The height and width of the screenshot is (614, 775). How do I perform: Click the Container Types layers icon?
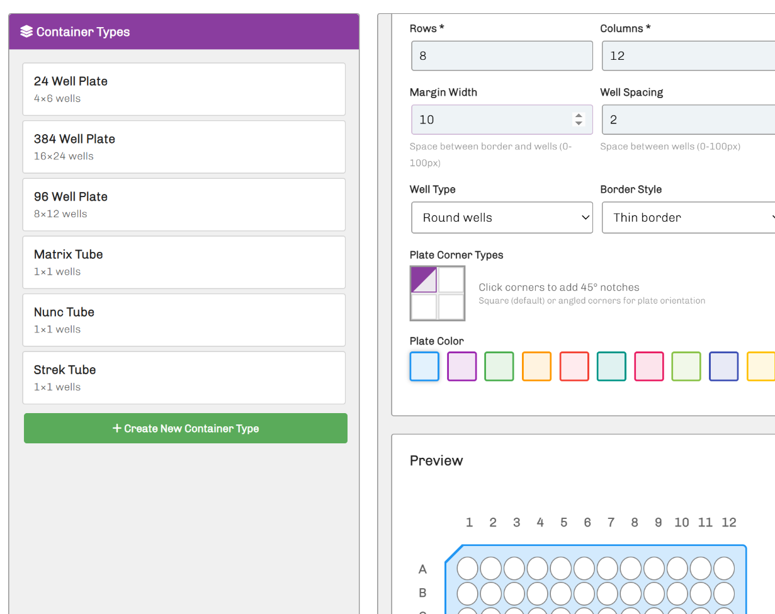point(26,32)
